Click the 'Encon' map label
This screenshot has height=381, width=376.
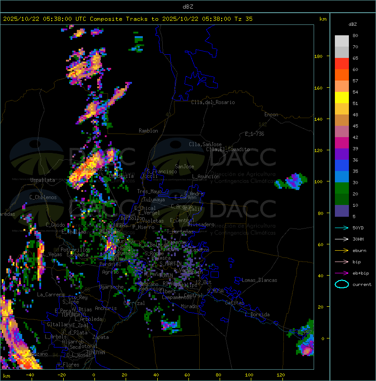tap(271, 114)
